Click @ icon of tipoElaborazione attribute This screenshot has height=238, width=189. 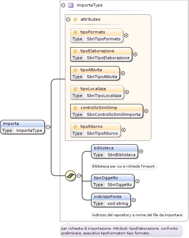click(75, 51)
